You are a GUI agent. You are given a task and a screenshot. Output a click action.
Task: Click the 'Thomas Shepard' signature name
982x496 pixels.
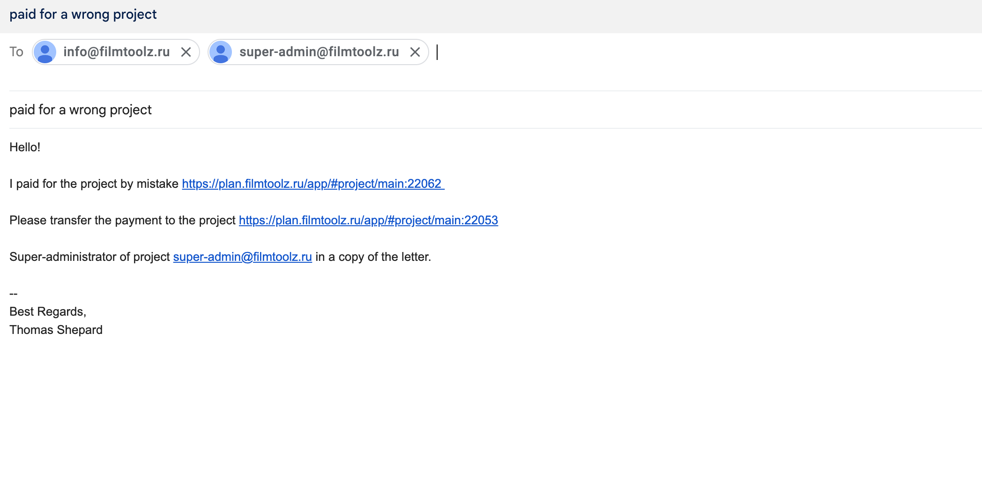pos(56,330)
